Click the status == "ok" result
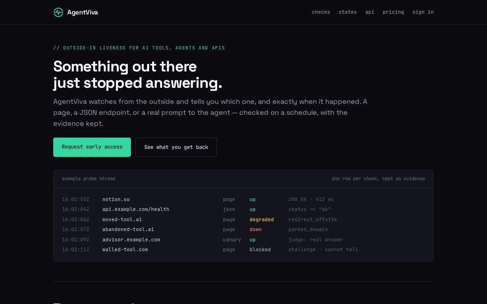Image resolution: width=487 pixels, height=304 pixels. (310, 209)
